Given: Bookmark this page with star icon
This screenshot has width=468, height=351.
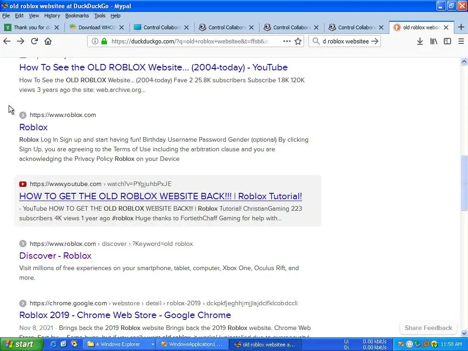Looking at the screenshot, I should pyautogui.click(x=298, y=41).
